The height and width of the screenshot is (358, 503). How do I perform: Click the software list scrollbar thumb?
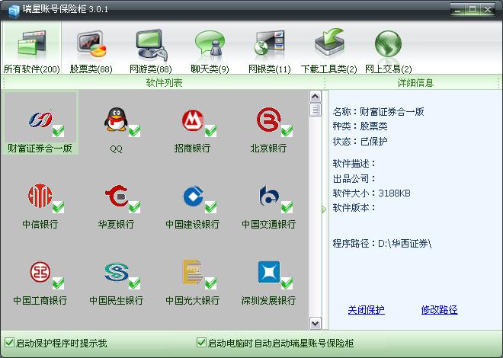316,110
